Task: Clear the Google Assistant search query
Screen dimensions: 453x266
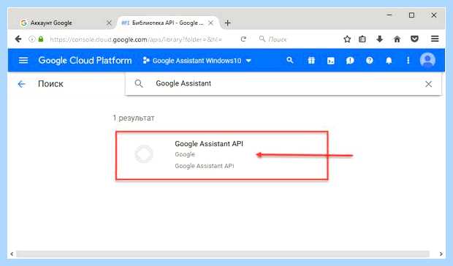Action: tap(428, 84)
